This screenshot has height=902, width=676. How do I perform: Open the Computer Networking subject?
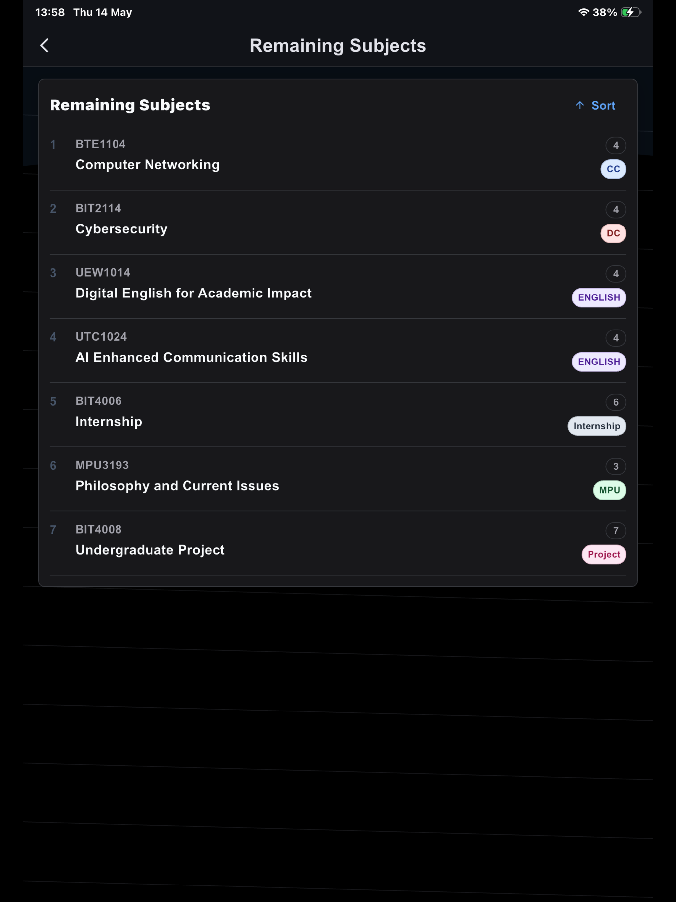tap(338, 157)
